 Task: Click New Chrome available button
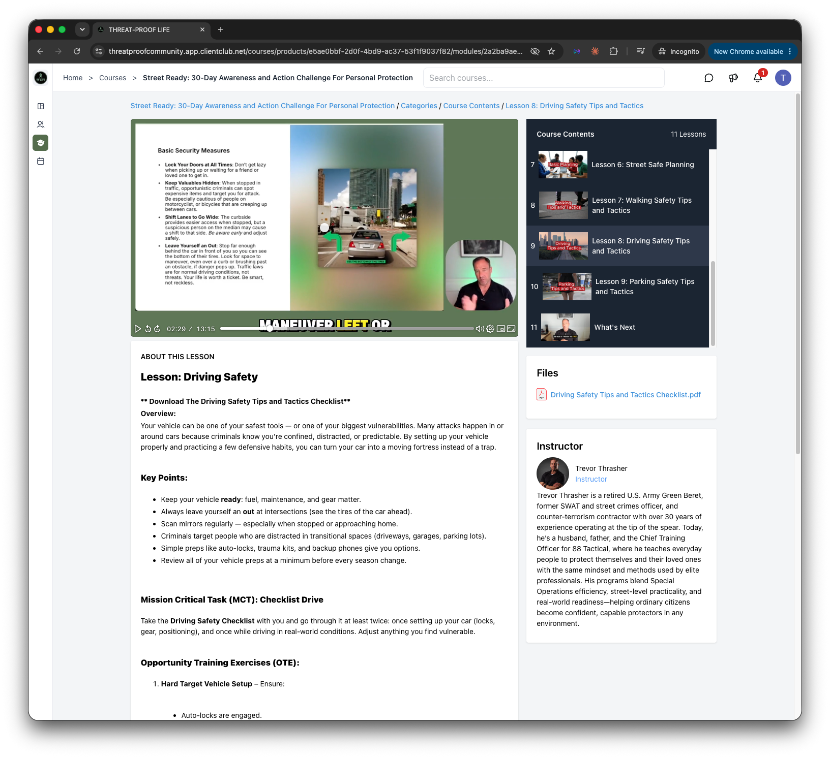pos(752,51)
